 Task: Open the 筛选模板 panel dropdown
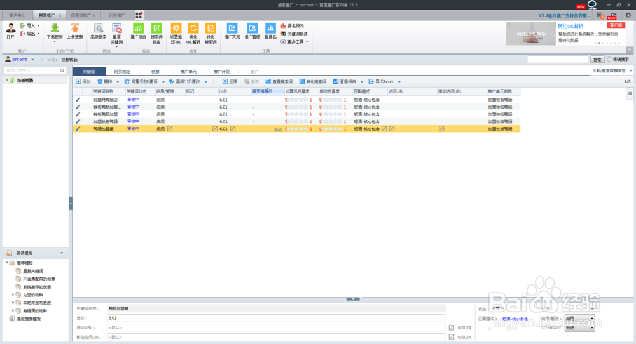point(62,253)
